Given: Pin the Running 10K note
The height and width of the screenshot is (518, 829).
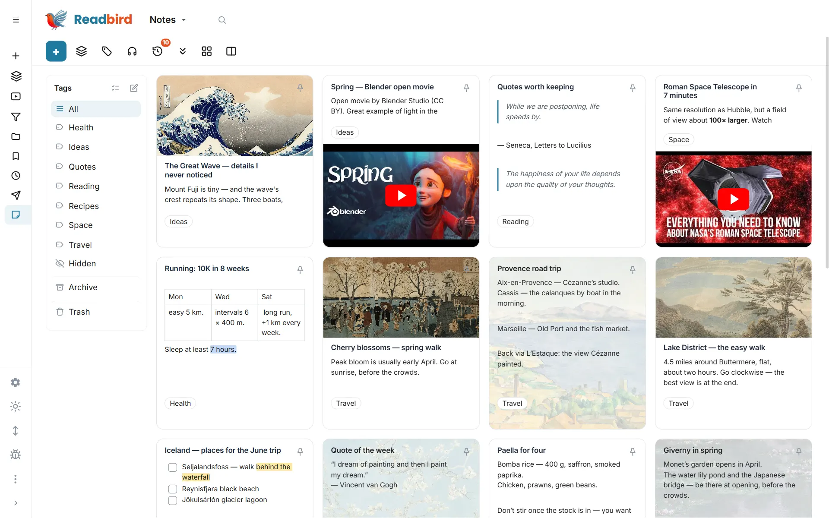Looking at the screenshot, I should 300,270.
